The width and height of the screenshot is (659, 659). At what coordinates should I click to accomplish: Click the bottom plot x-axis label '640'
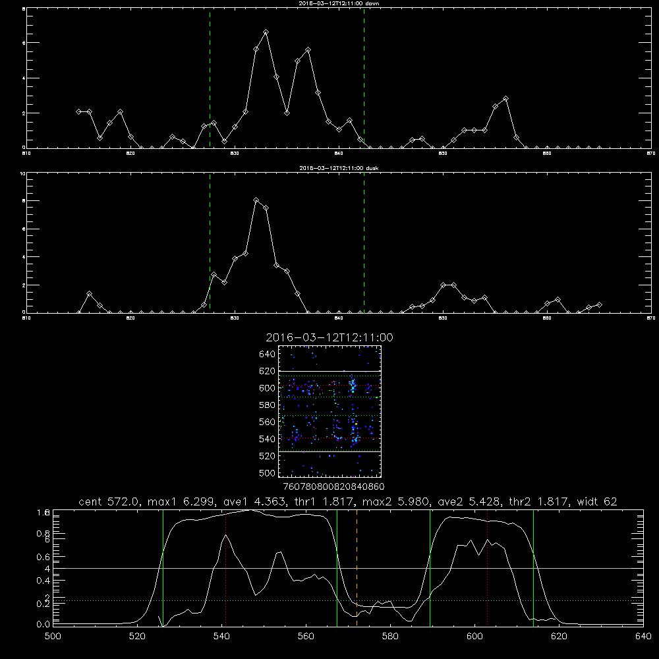(643, 637)
